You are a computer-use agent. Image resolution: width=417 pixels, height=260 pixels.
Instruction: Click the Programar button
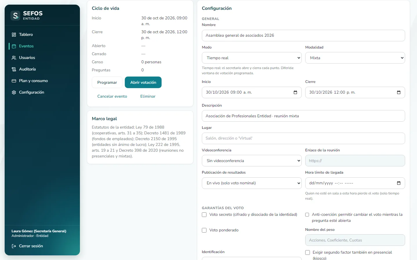pos(107,82)
